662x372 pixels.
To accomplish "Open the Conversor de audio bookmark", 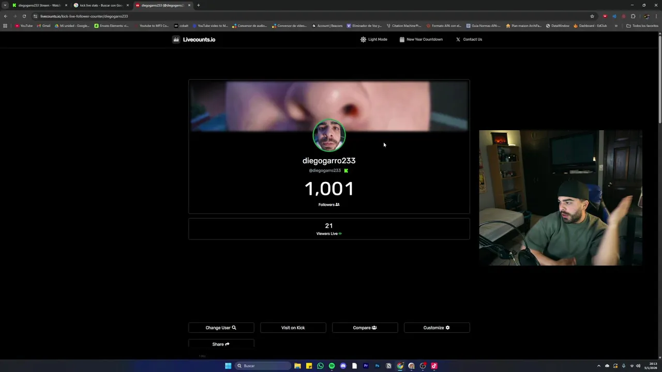I will pyautogui.click(x=250, y=26).
